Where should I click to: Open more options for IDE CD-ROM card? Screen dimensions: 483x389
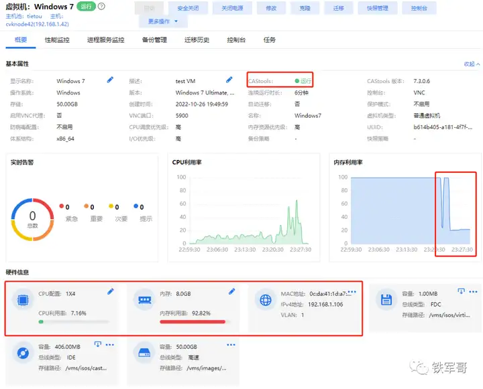(109, 345)
